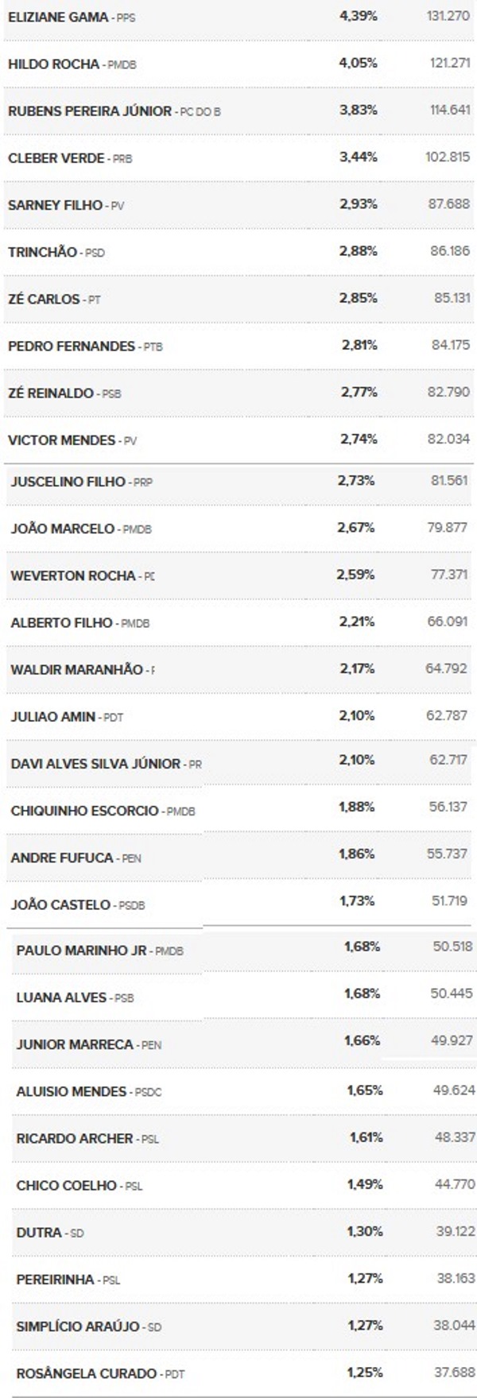Screen dimensions: 477x1398
Task: Click Trinchão's percentage 2,88%
Action: [358, 251]
